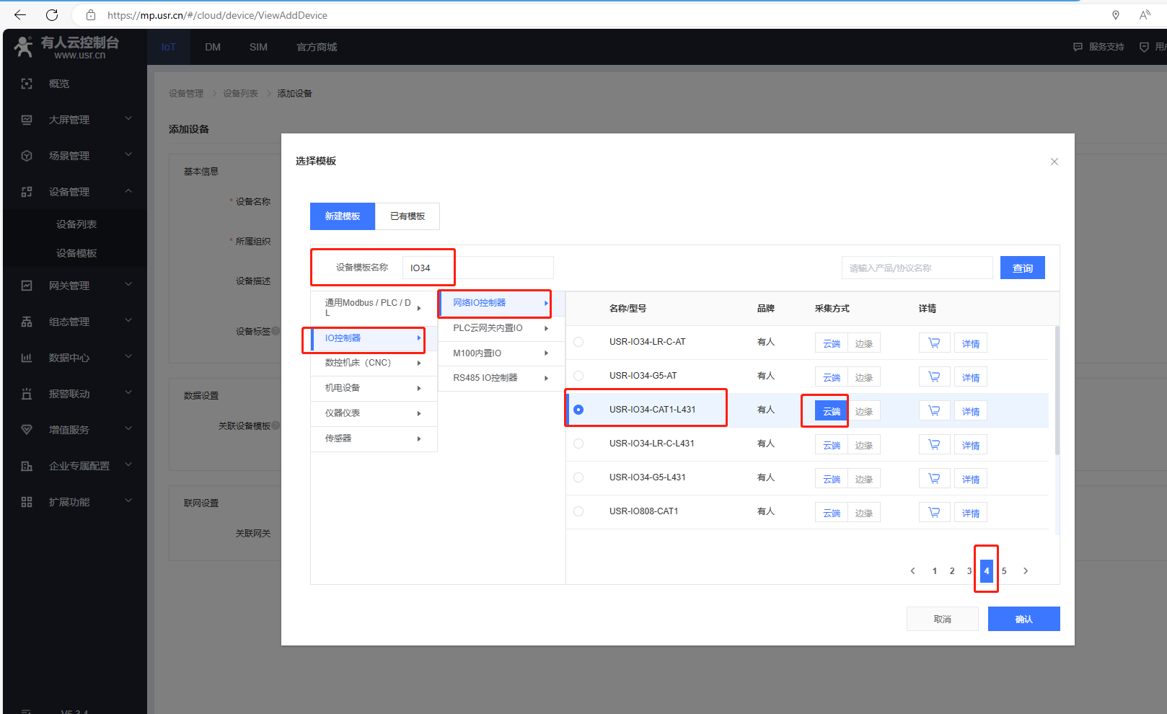Close the template selection dialog
The image size is (1167, 714).
[1054, 162]
